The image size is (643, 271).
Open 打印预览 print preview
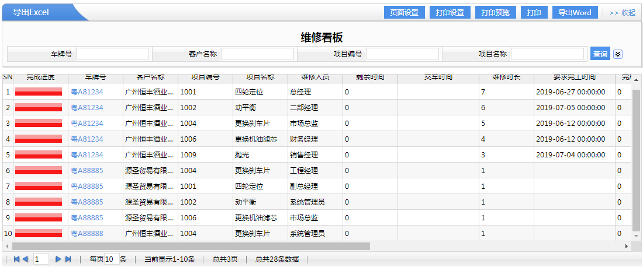[x=495, y=12]
